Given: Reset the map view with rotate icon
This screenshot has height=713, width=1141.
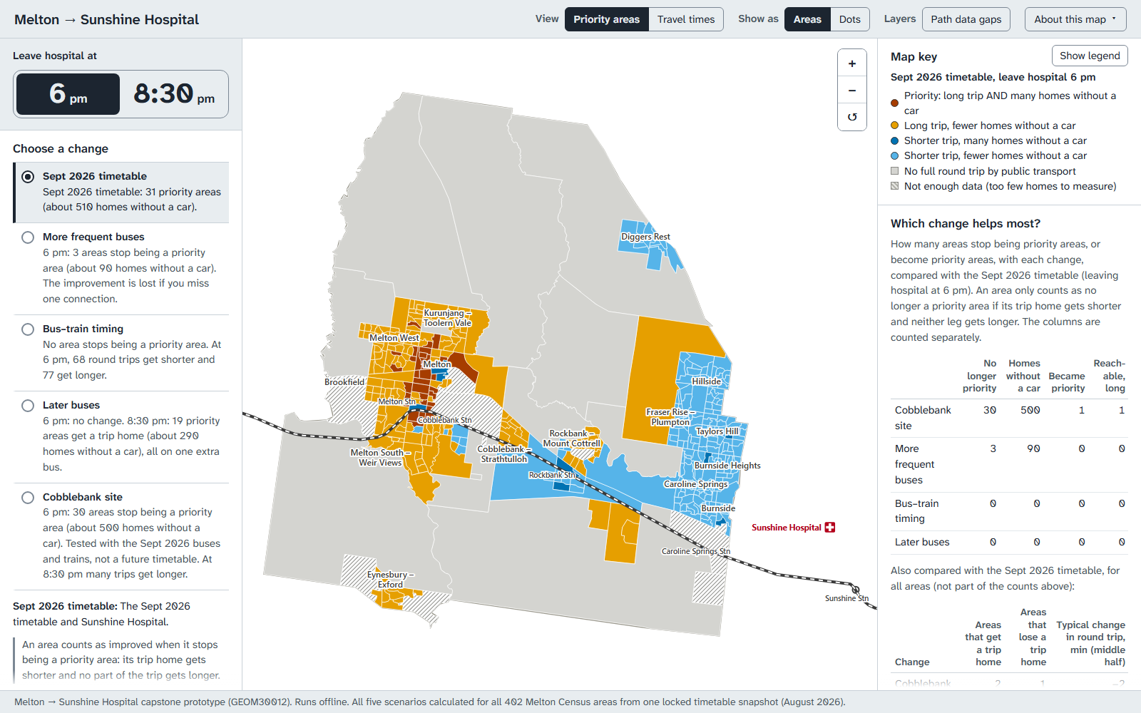Looking at the screenshot, I should (852, 117).
